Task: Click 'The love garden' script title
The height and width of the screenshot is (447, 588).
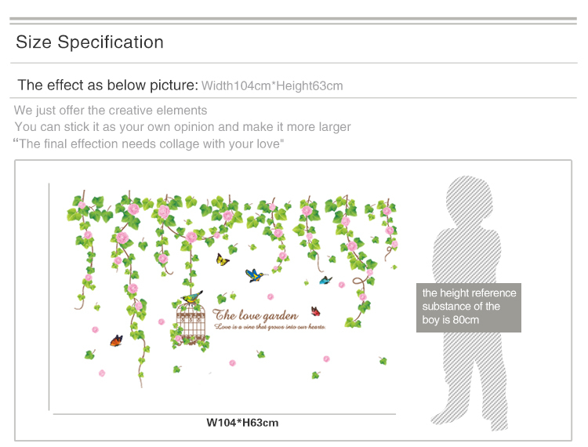Action: point(255,314)
